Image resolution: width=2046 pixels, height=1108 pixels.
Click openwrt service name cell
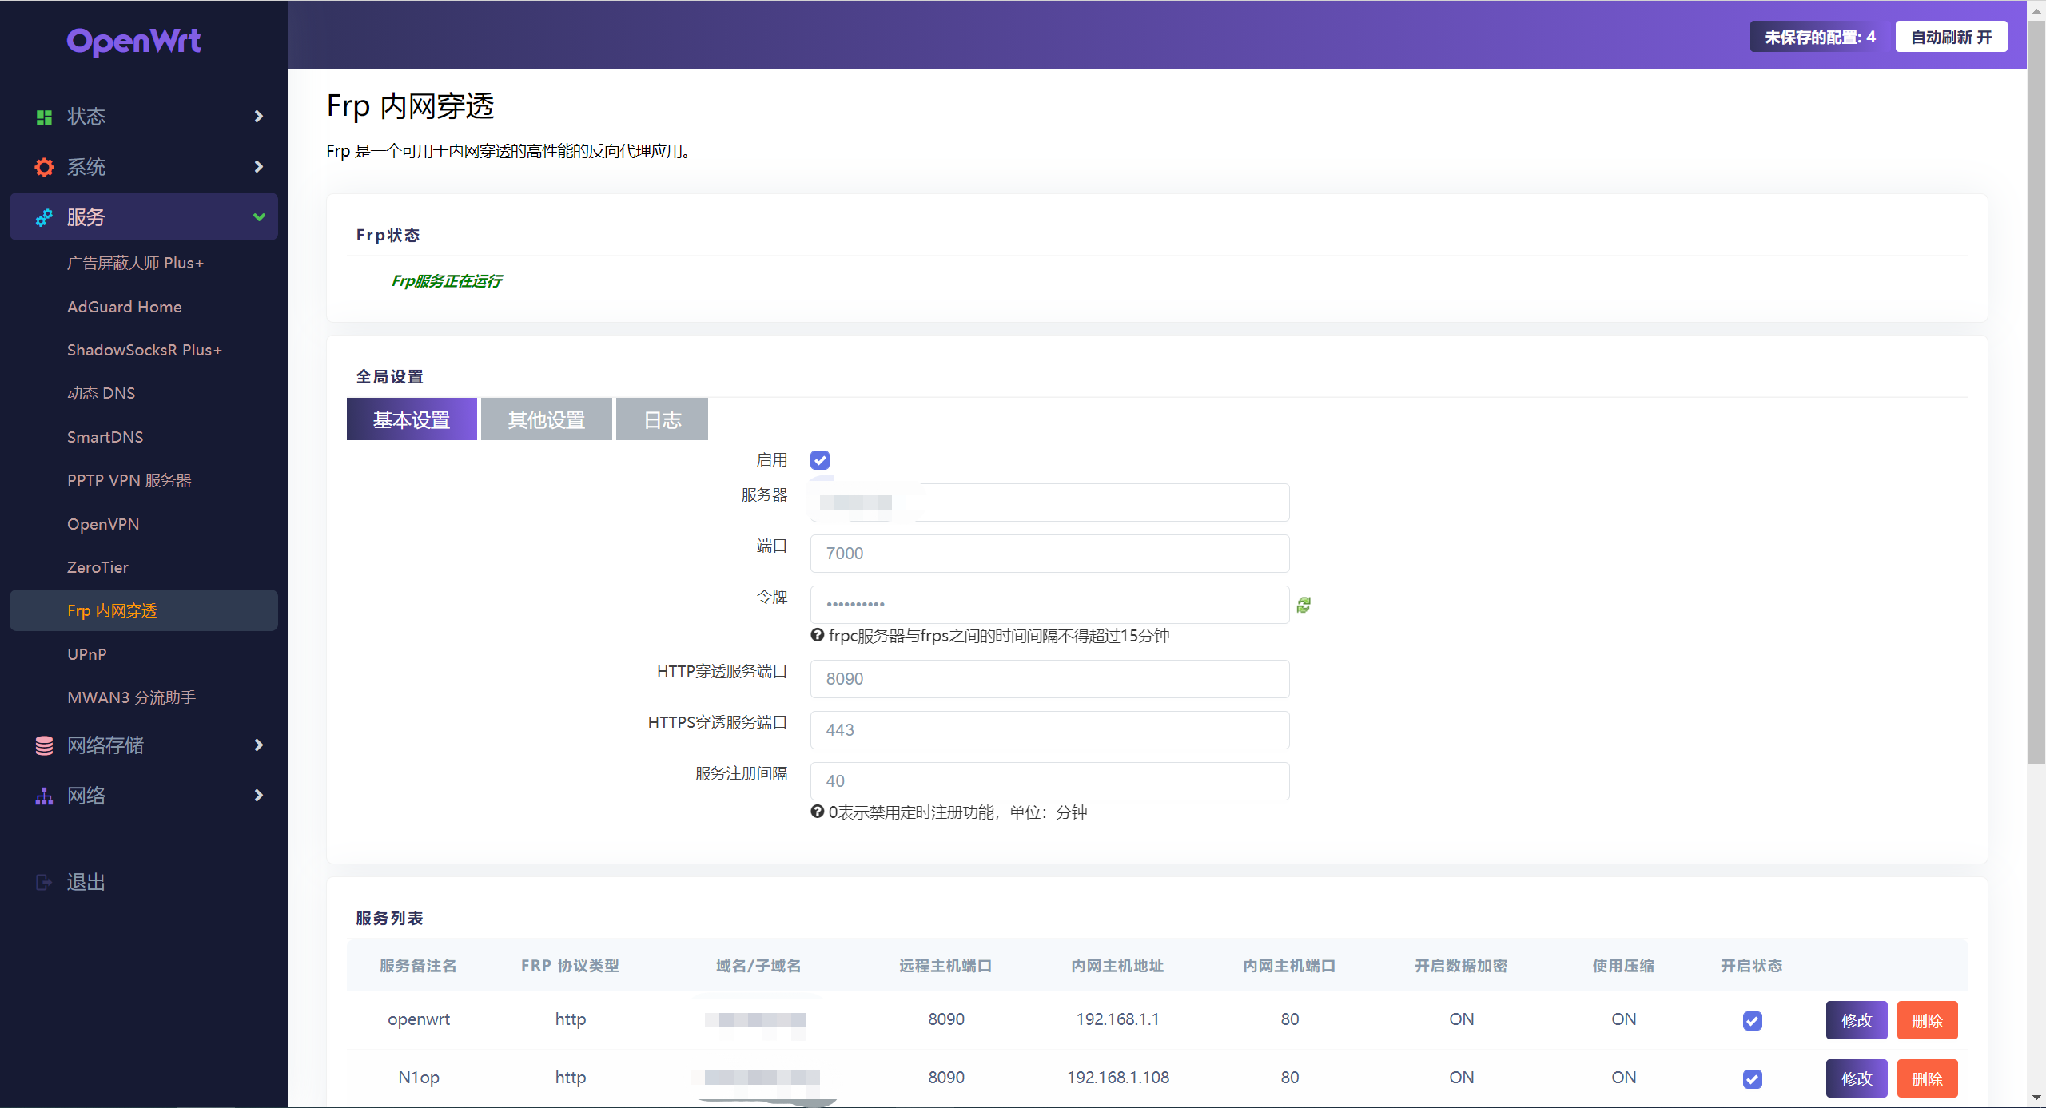[x=419, y=1019]
